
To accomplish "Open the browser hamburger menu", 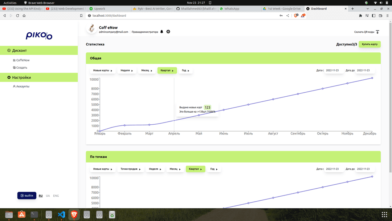I will point(388,16).
